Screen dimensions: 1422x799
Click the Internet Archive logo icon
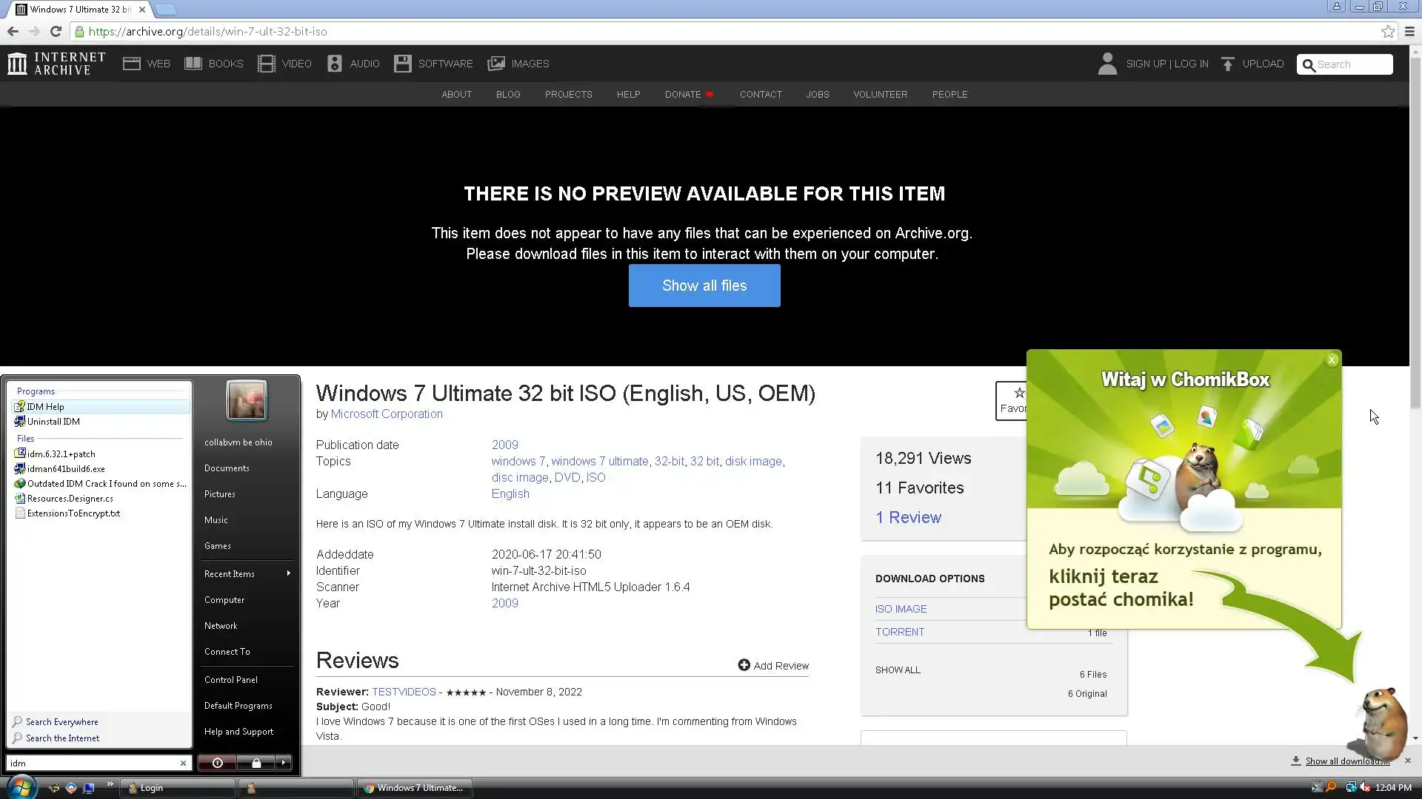point(17,64)
